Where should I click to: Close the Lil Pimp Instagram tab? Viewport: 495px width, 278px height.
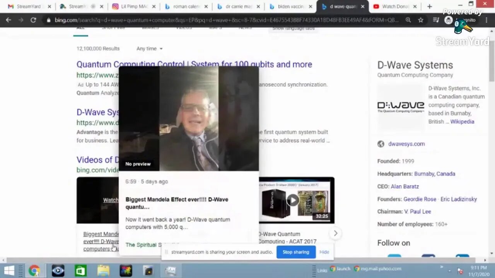(154, 7)
